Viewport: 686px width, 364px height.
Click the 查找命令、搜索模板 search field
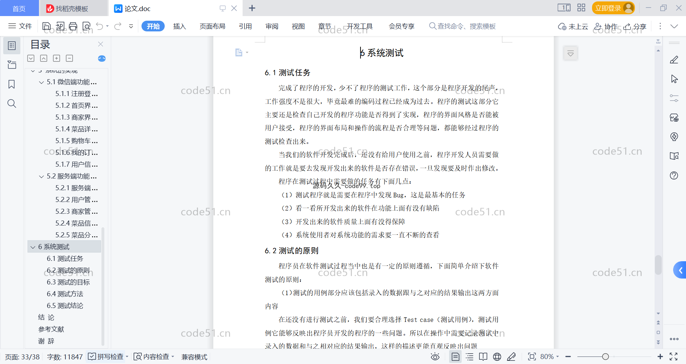click(x=462, y=26)
